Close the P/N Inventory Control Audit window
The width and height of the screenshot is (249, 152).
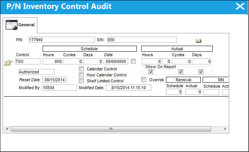click(240, 6)
